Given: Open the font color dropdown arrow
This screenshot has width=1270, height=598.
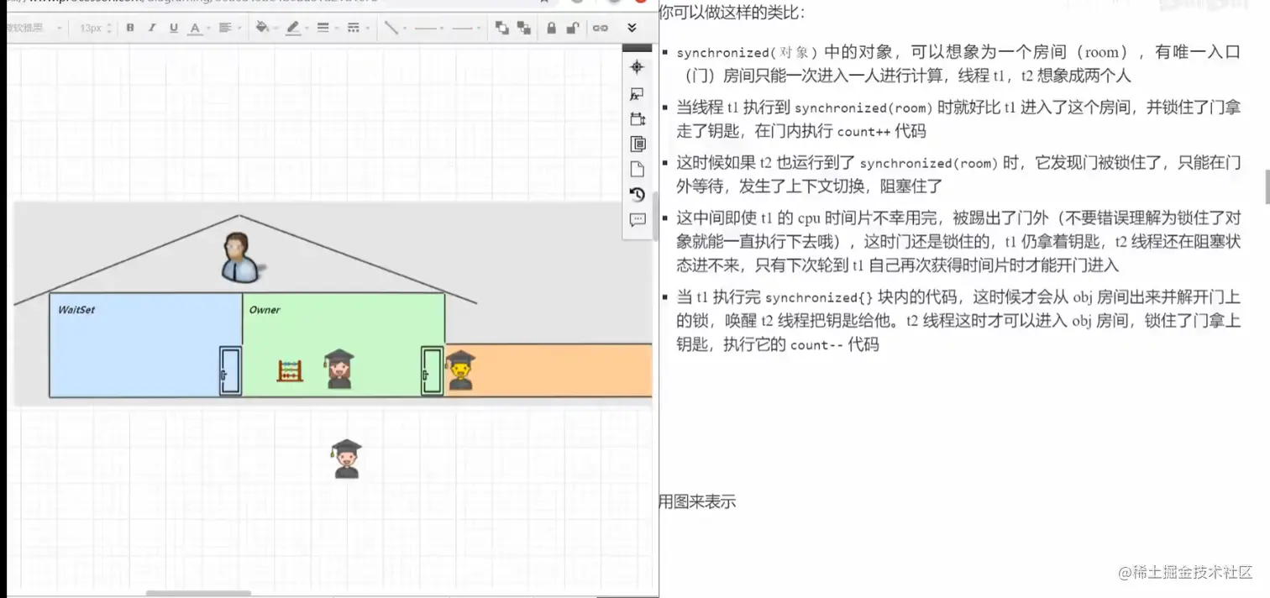Looking at the screenshot, I should coord(207,29).
